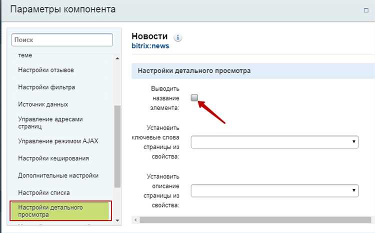
Task: Open the ключевые слова страницы dropdown
Action: 274,142
